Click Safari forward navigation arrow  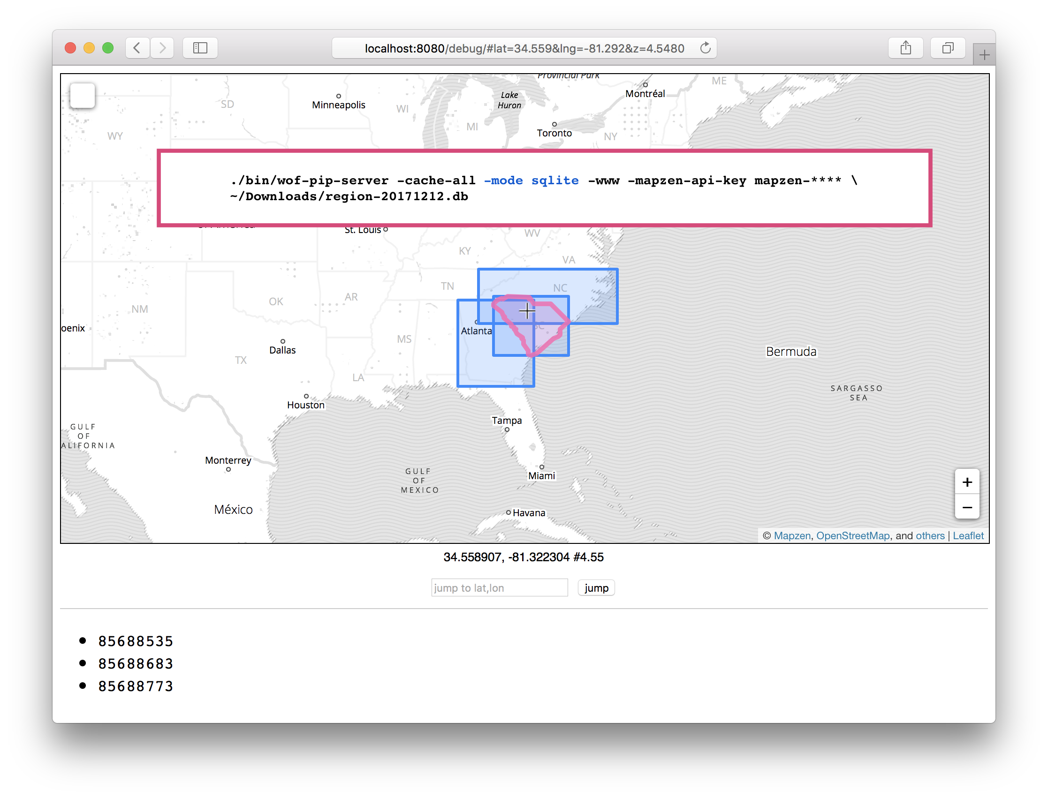tap(162, 48)
